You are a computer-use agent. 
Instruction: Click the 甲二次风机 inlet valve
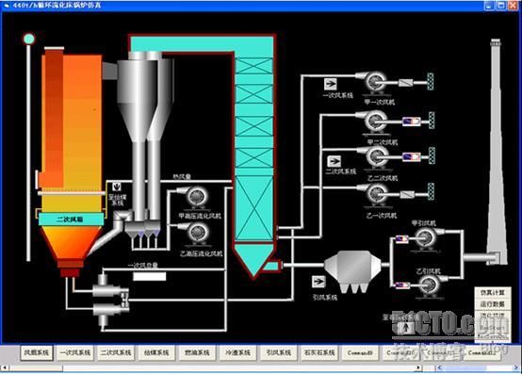[412, 122]
